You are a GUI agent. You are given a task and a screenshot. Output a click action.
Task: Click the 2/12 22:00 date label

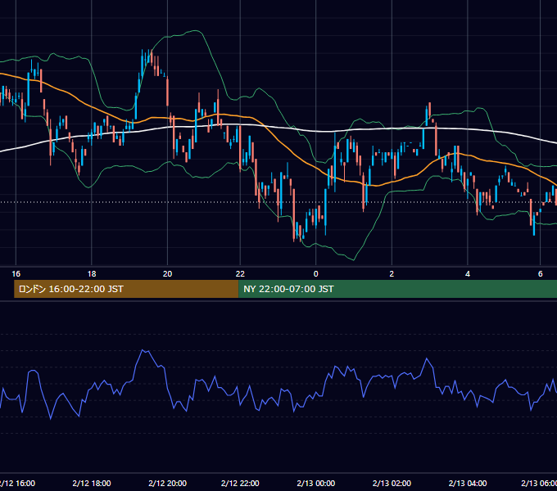click(240, 483)
